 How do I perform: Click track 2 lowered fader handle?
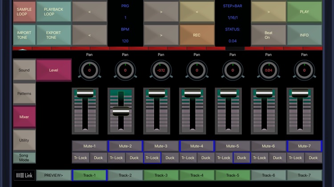(121, 111)
